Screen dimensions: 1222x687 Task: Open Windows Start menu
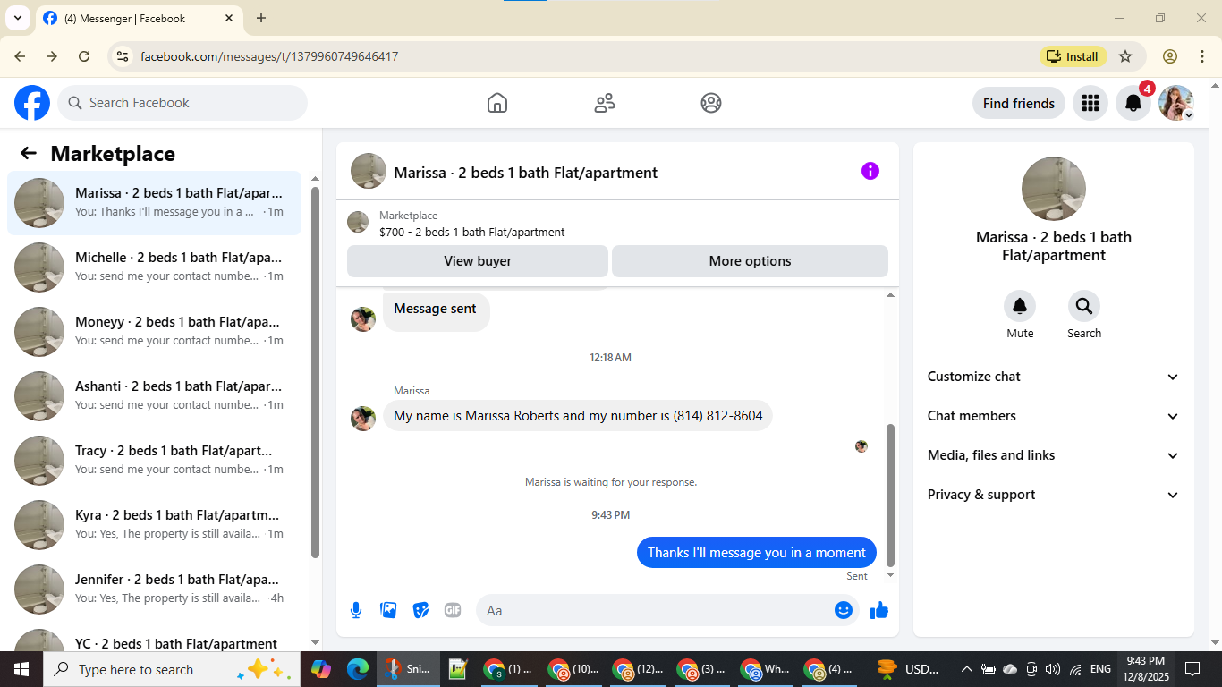21,669
